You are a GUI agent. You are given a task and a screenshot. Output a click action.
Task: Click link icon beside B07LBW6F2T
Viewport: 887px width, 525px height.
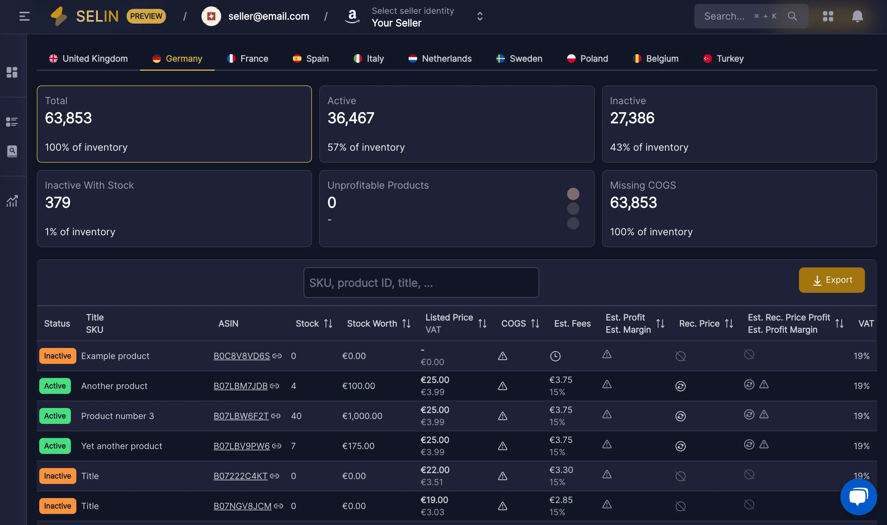276,416
